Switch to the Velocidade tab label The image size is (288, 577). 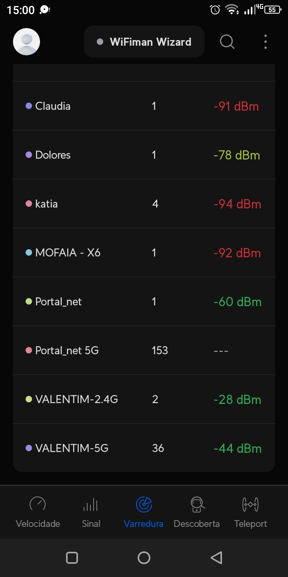coord(38,524)
